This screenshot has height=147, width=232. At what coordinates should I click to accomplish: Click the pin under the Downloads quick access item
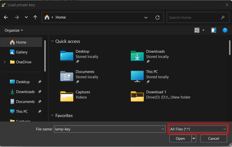click(x=148, y=61)
